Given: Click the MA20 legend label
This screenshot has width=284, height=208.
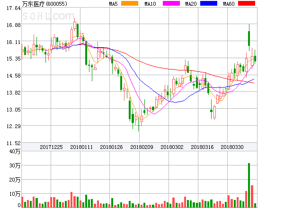Looking at the screenshot, I should point(191,4).
